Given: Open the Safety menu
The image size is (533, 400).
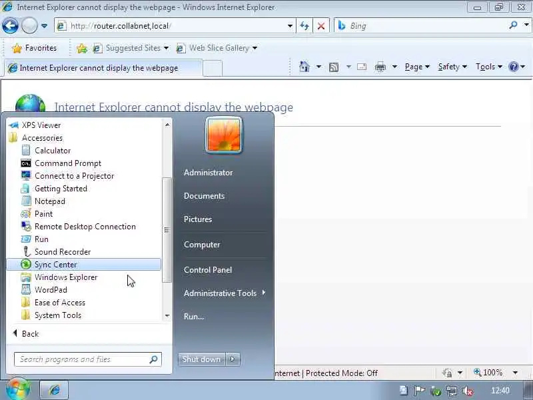Looking at the screenshot, I should (x=452, y=67).
